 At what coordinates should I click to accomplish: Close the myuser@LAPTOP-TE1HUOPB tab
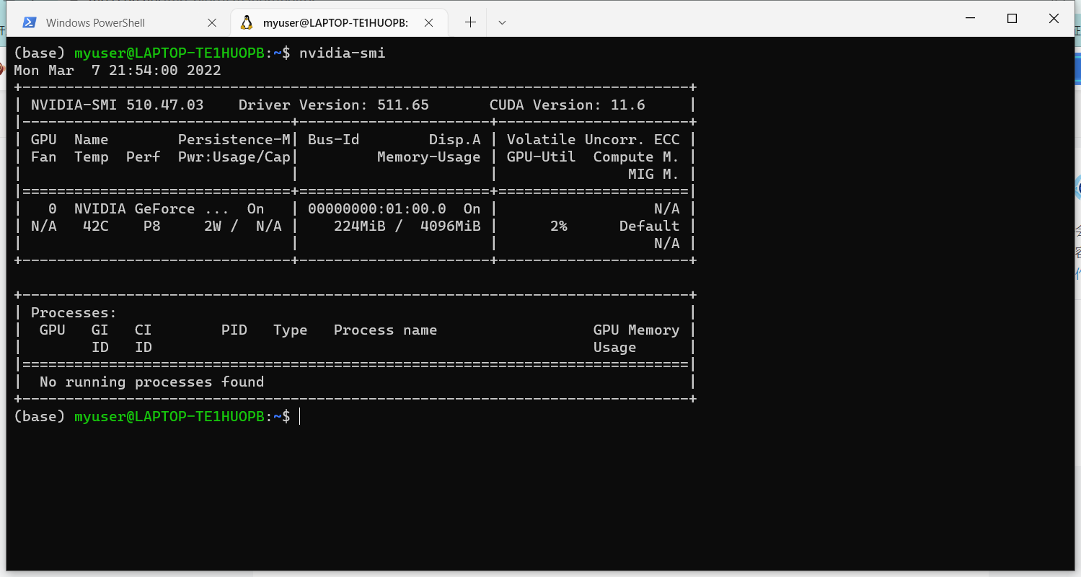(429, 22)
